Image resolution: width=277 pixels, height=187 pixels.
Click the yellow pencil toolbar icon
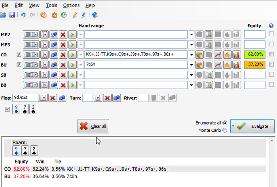click(75, 15)
